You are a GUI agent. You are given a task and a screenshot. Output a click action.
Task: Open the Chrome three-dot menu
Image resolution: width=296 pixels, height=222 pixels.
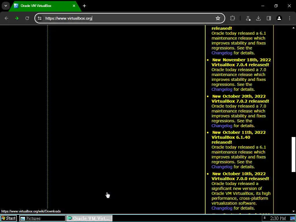(290, 18)
